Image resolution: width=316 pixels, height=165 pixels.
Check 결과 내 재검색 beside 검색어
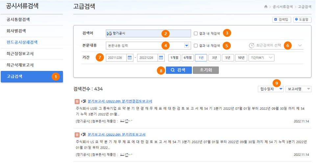[196, 34]
